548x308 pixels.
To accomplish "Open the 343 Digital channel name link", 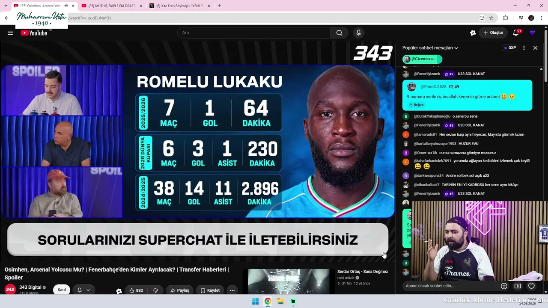I will tap(30, 287).
